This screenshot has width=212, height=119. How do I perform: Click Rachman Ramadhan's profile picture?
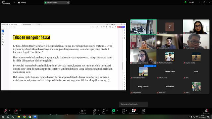coord(170,57)
